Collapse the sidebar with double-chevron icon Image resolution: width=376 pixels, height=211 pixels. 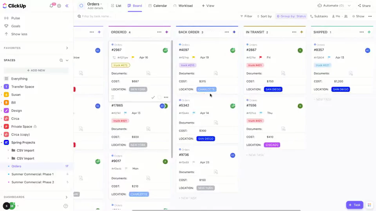(x=67, y=6)
